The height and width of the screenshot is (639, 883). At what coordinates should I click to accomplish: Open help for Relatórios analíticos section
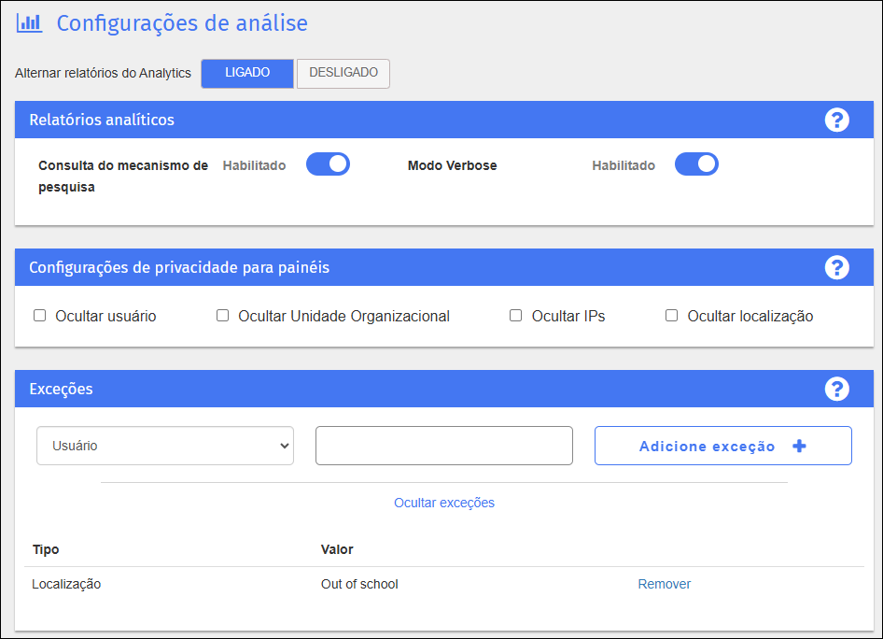(x=837, y=120)
